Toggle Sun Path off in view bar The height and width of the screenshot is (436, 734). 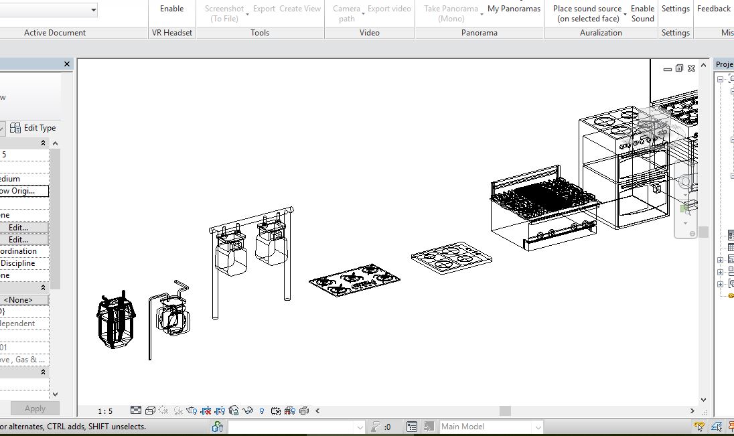pyautogui.click(x=164, y=411)
